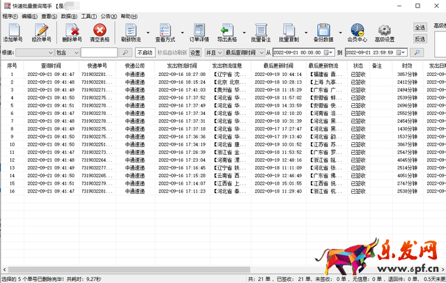446x283 pixels.
Task: Click the 删除单号 delete icon
Action: point(71,30)
